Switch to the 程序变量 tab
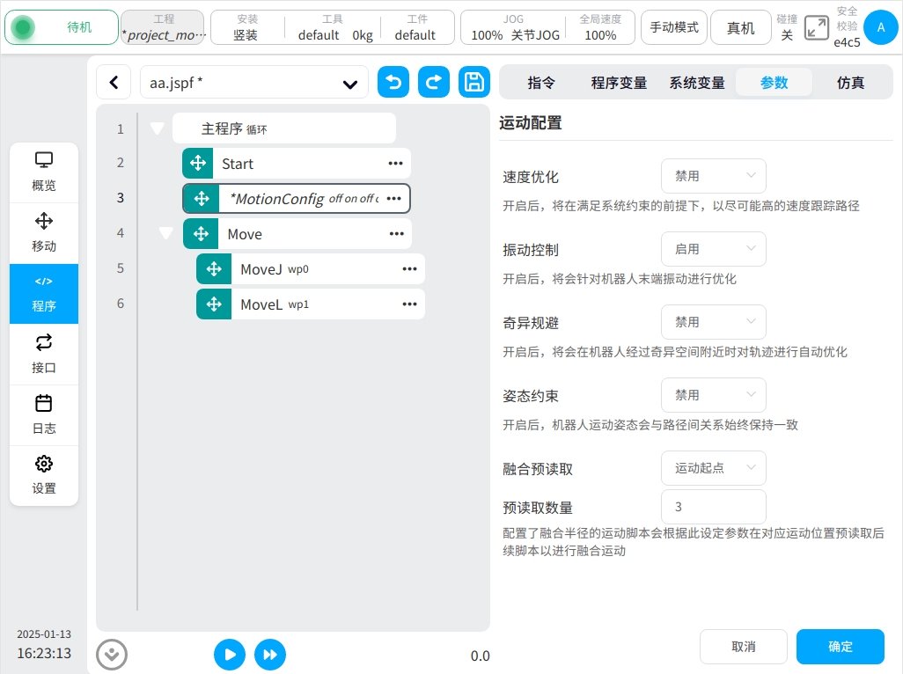 [619, 83]
